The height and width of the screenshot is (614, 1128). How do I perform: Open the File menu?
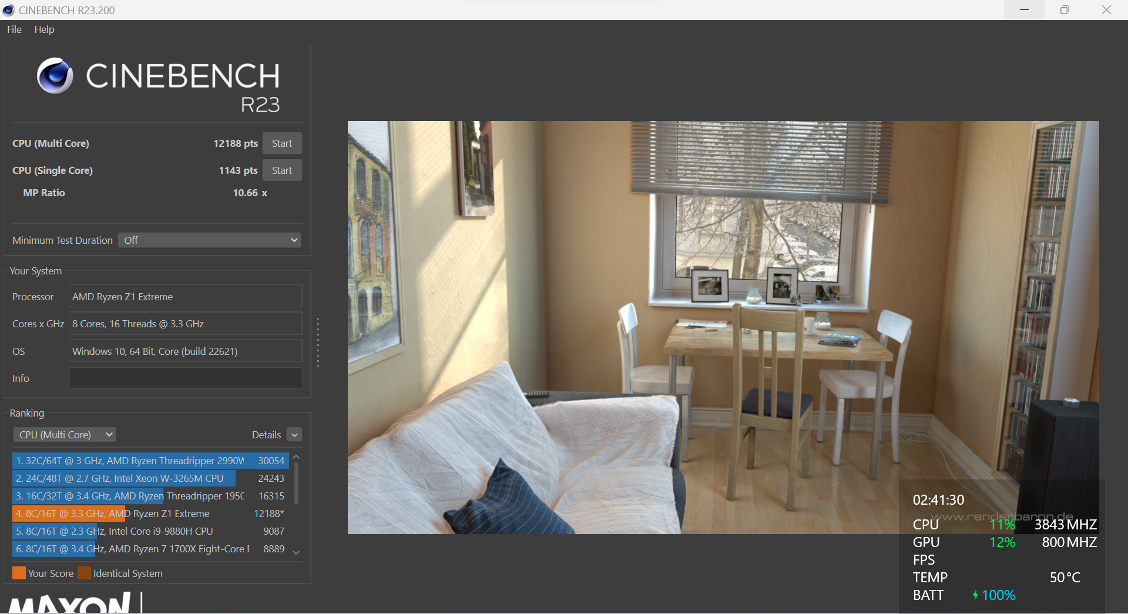pos(14,29)
